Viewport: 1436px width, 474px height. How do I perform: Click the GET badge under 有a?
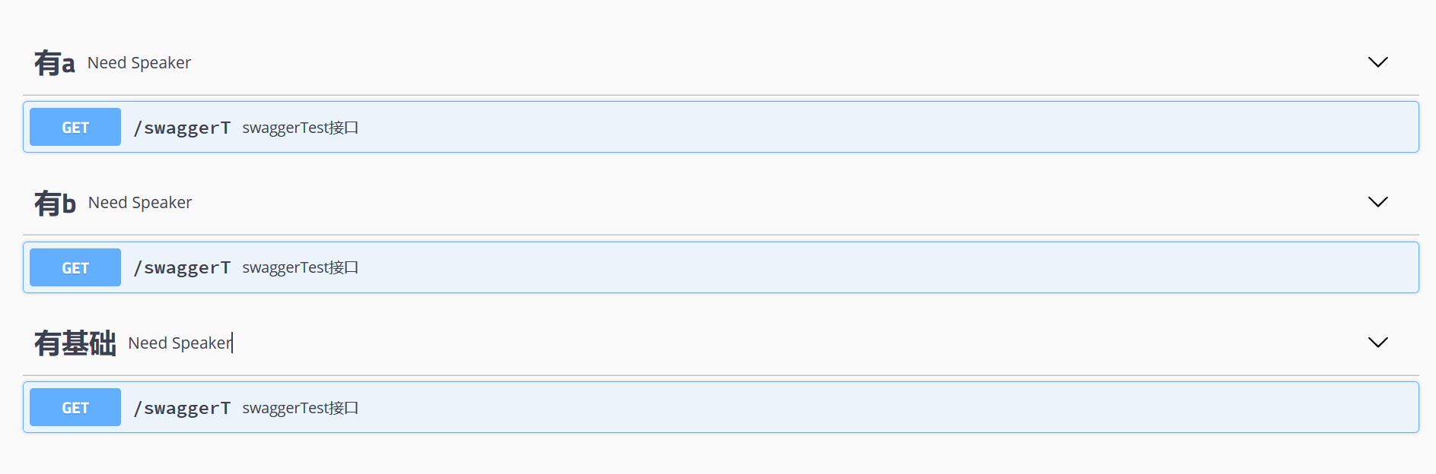click(x=75, y=127)
